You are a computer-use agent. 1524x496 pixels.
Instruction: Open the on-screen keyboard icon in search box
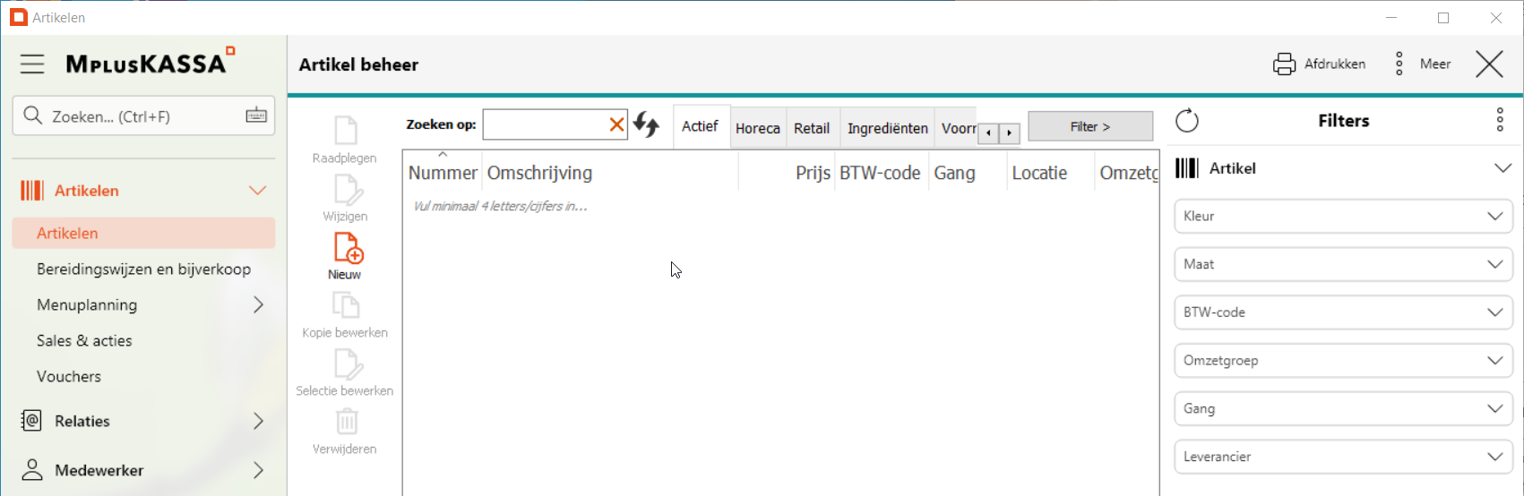click(x=256, y=115)
